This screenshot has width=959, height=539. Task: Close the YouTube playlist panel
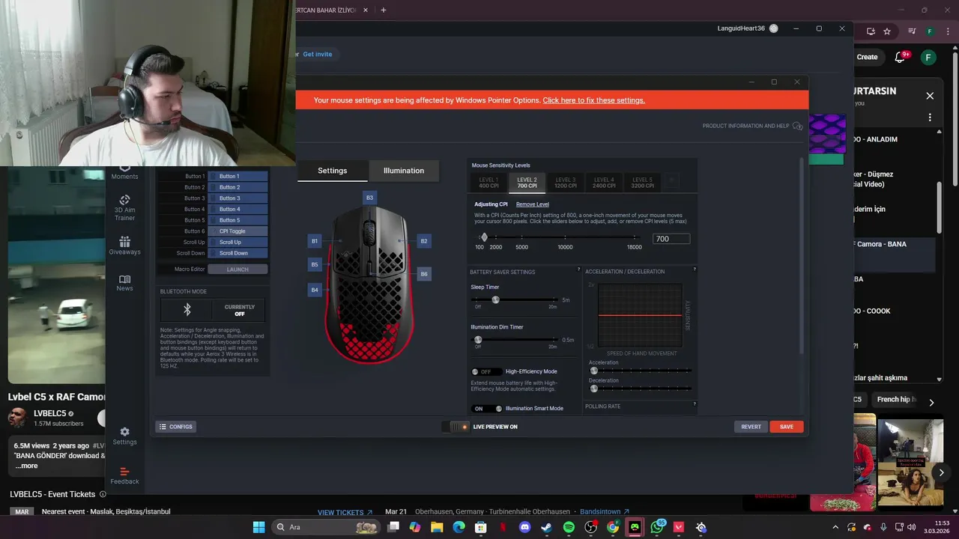tap(930, 96)
